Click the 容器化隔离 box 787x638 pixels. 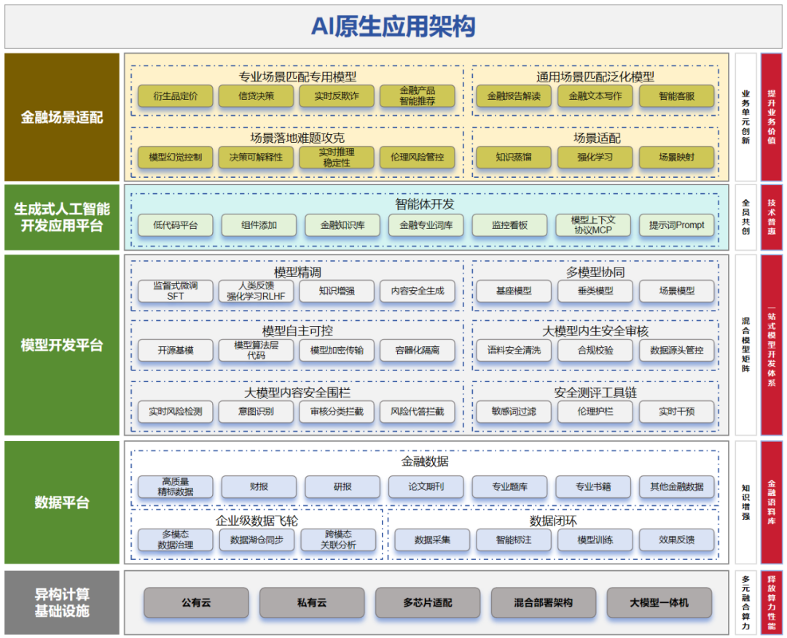418,350
